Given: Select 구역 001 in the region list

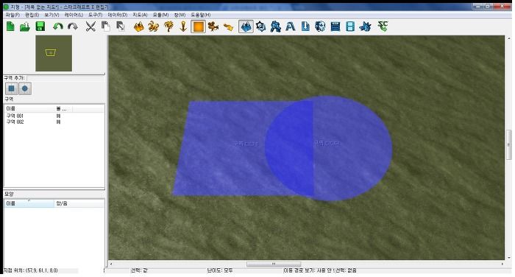Looking at the screenshot, I should click(x=15, y=116).
